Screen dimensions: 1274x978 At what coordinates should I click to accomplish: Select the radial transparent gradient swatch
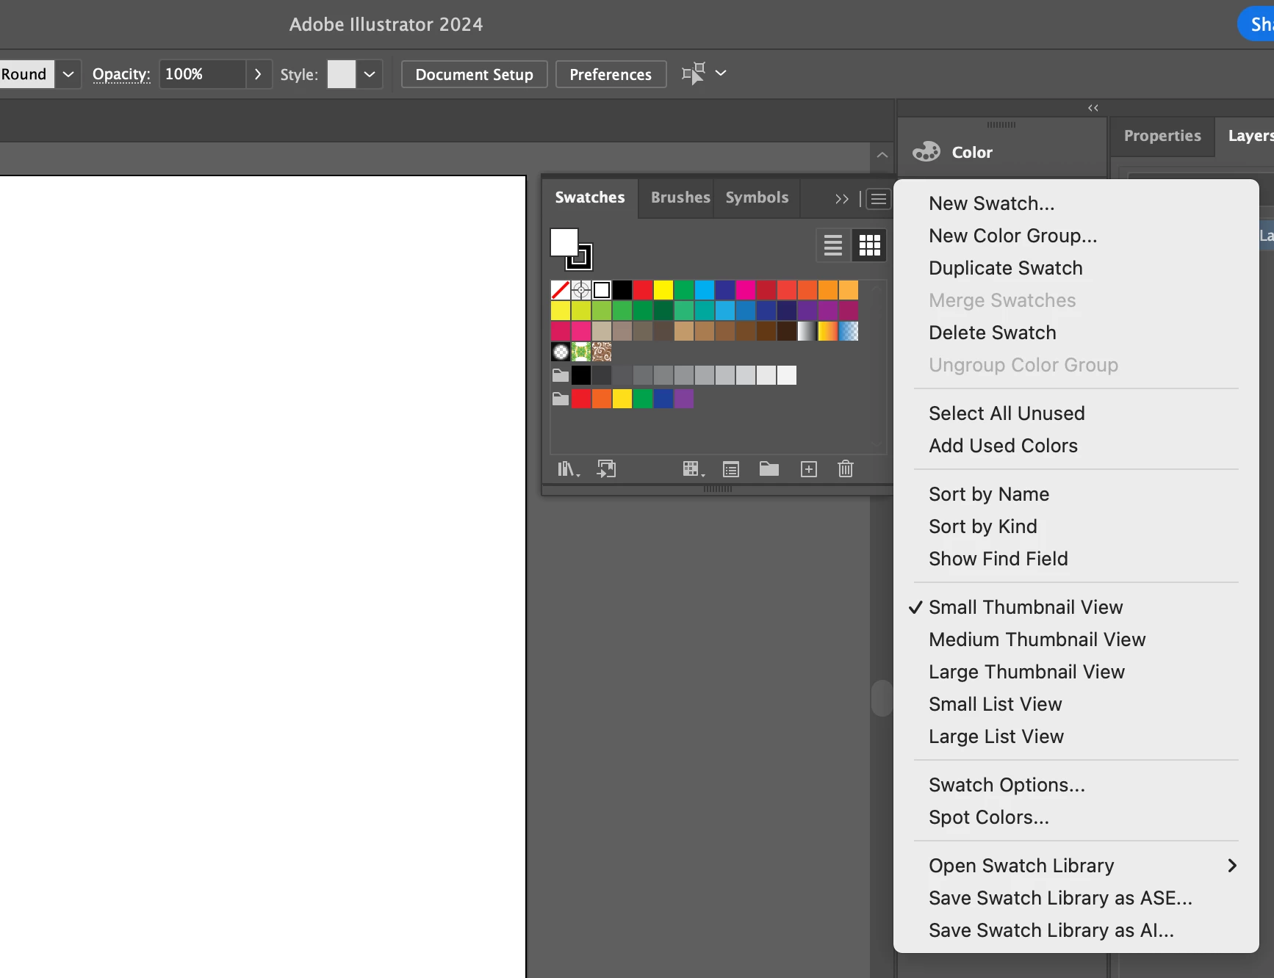[561, 352]
